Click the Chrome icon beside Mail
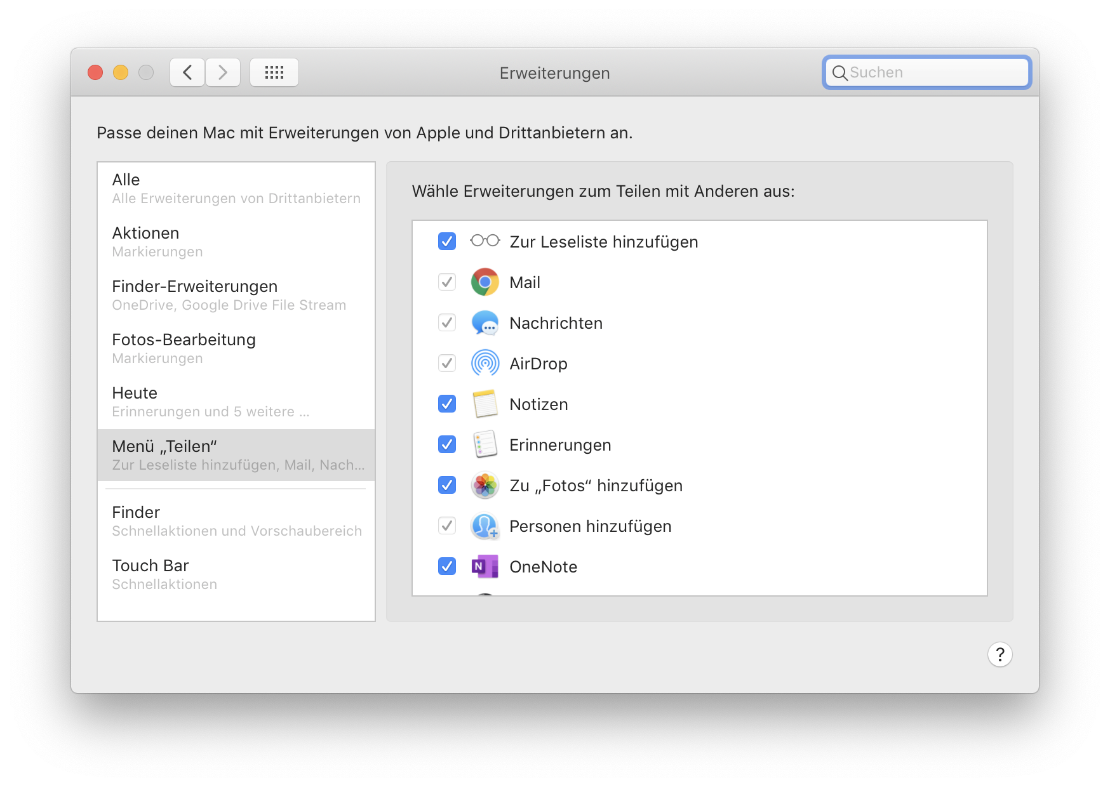The height and width of the screenshot is (787, 1110). 485,282
